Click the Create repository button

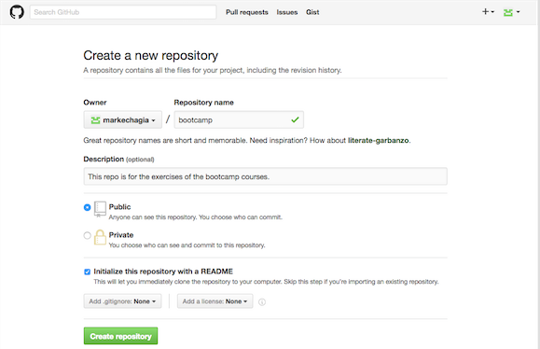(x=120, y=336)
